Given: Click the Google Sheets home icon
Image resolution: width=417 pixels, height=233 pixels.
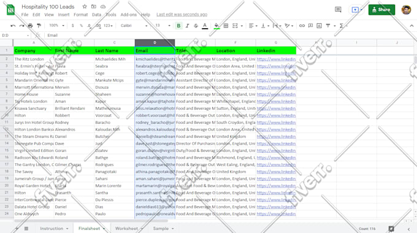Looking at the screenshot, I should point(10,10).
